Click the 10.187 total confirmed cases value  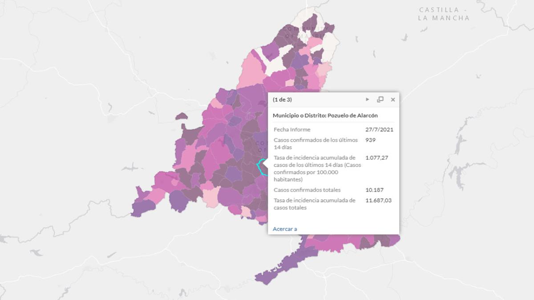click(374, 190)
